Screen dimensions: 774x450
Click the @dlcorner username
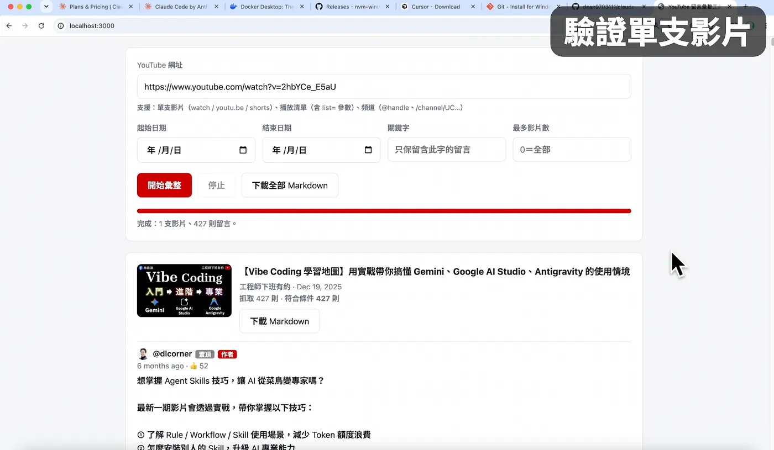172,354
